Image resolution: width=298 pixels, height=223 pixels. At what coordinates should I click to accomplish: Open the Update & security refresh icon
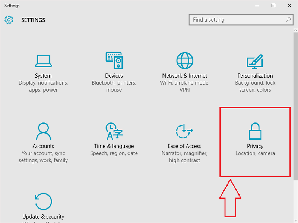pyautogui.click(x=43, y=201)
